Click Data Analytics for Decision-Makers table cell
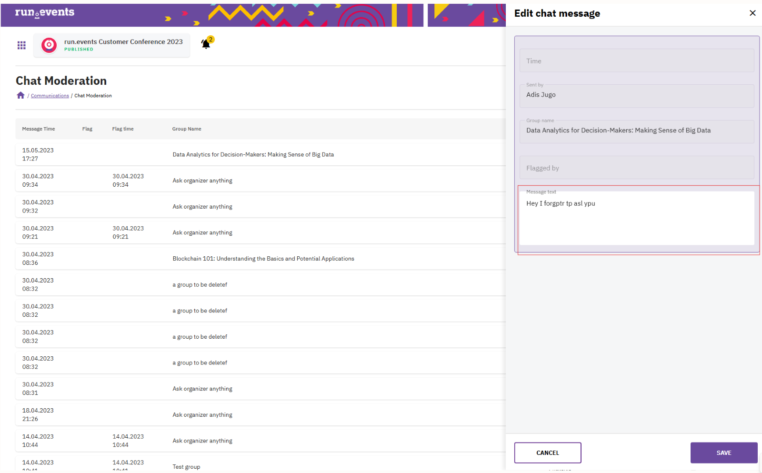The width and height of the screenshot is (762, 473). pos(253,154)
